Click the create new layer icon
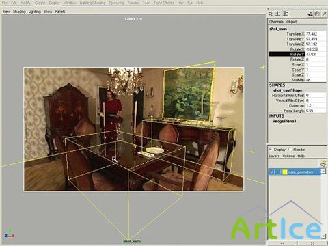Image resolution: width=328 pixels, height=246 pixels. tap(323, 163)
